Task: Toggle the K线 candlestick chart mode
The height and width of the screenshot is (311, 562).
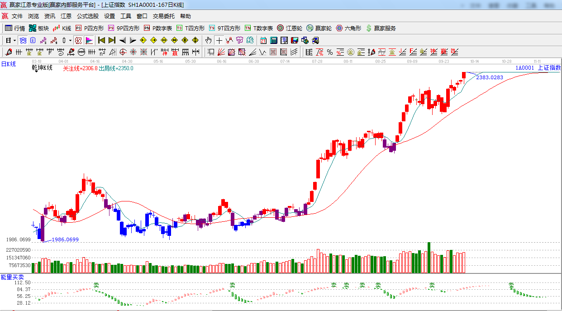Action: [x=62, y=28]
